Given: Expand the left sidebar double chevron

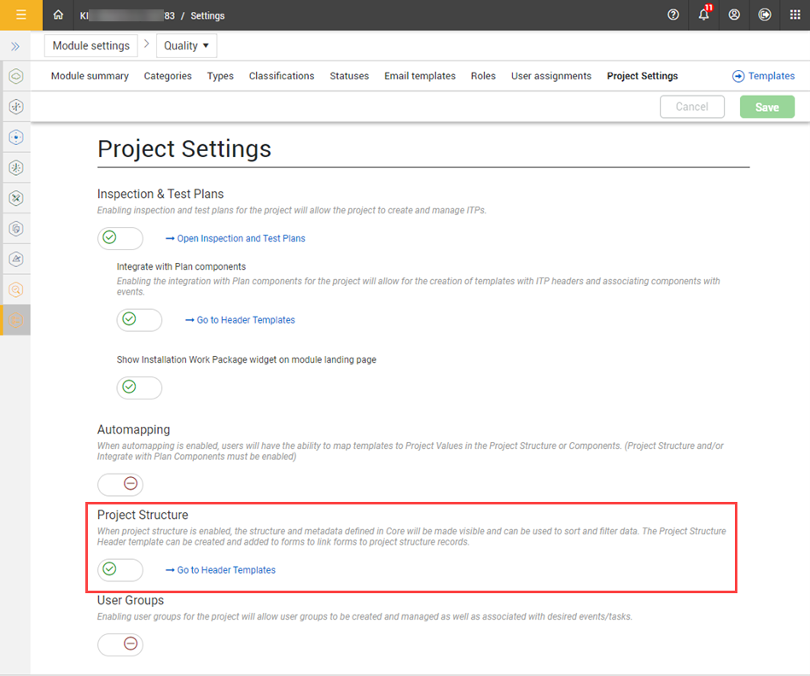Looking at the screenshot, I should pos(15,46).
